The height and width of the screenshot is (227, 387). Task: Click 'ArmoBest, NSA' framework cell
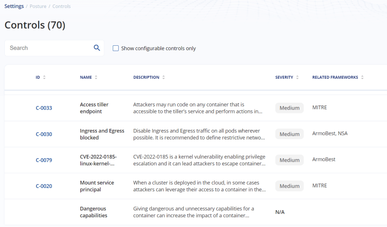[x=330, y=133]
